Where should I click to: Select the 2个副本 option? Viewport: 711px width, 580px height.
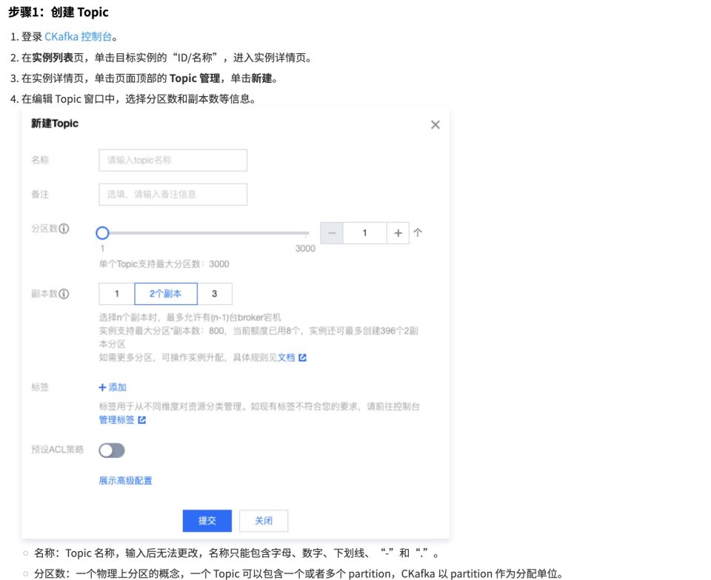point(167,294)
